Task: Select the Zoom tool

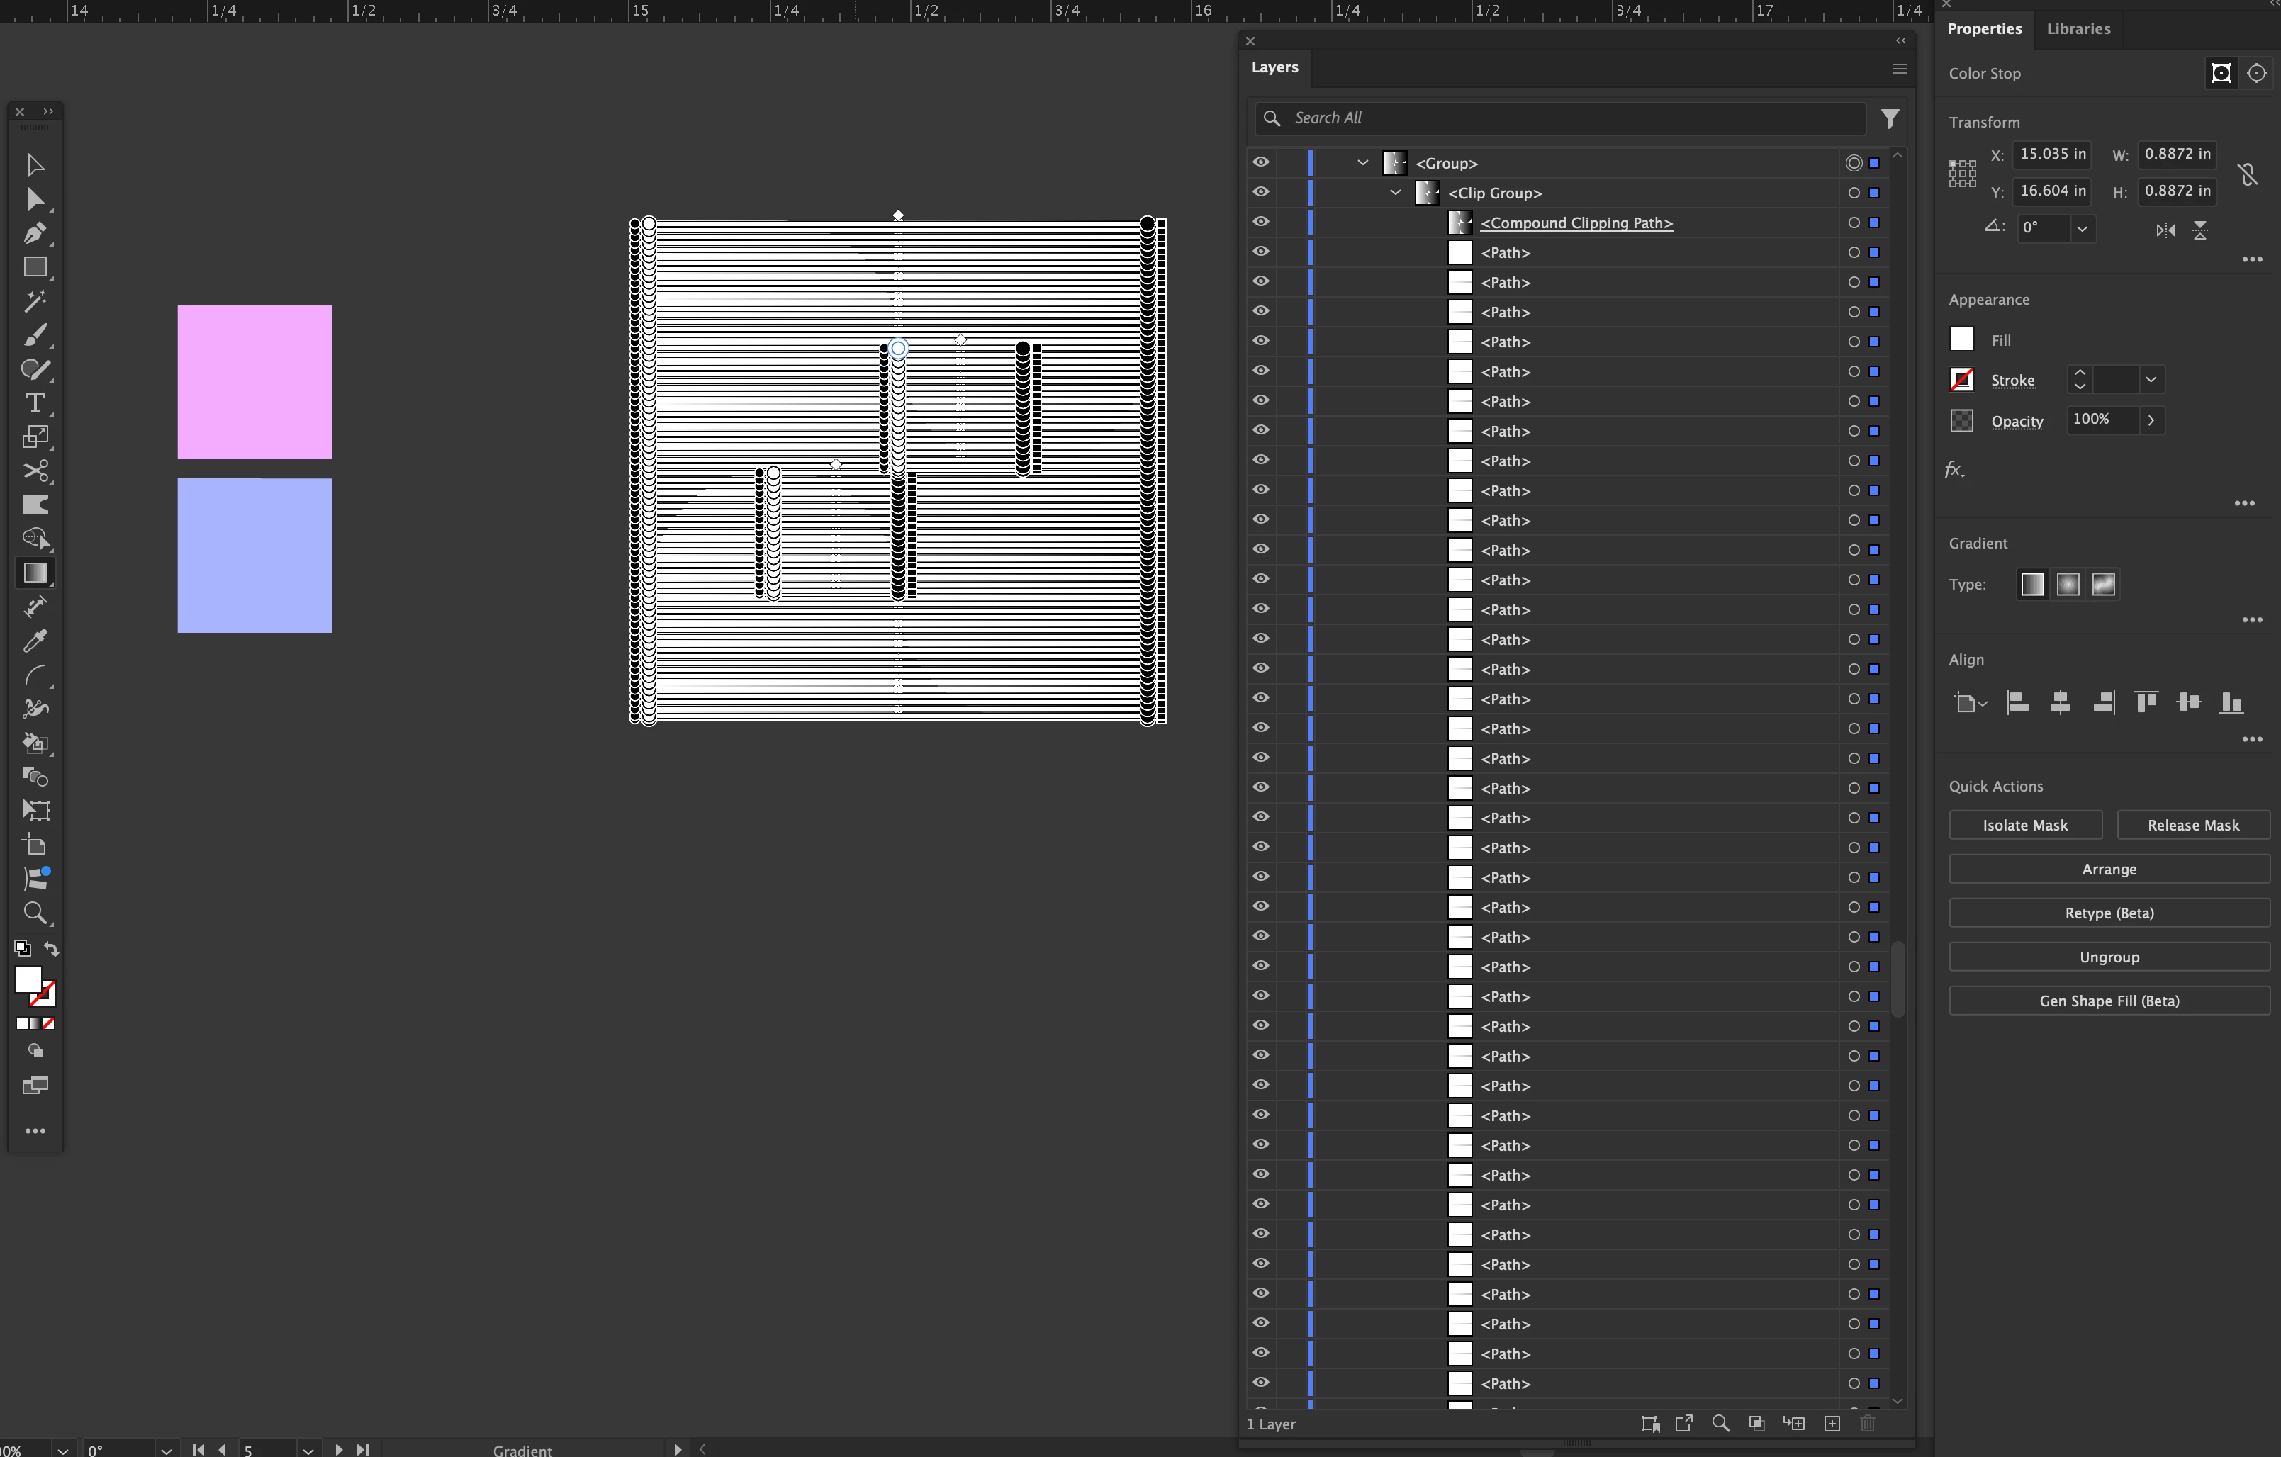Action: [35, 913]
